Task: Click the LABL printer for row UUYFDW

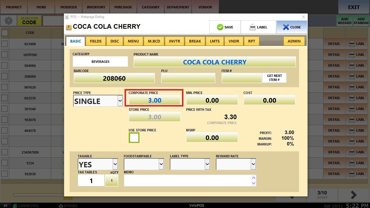Action: click(356, 54)
